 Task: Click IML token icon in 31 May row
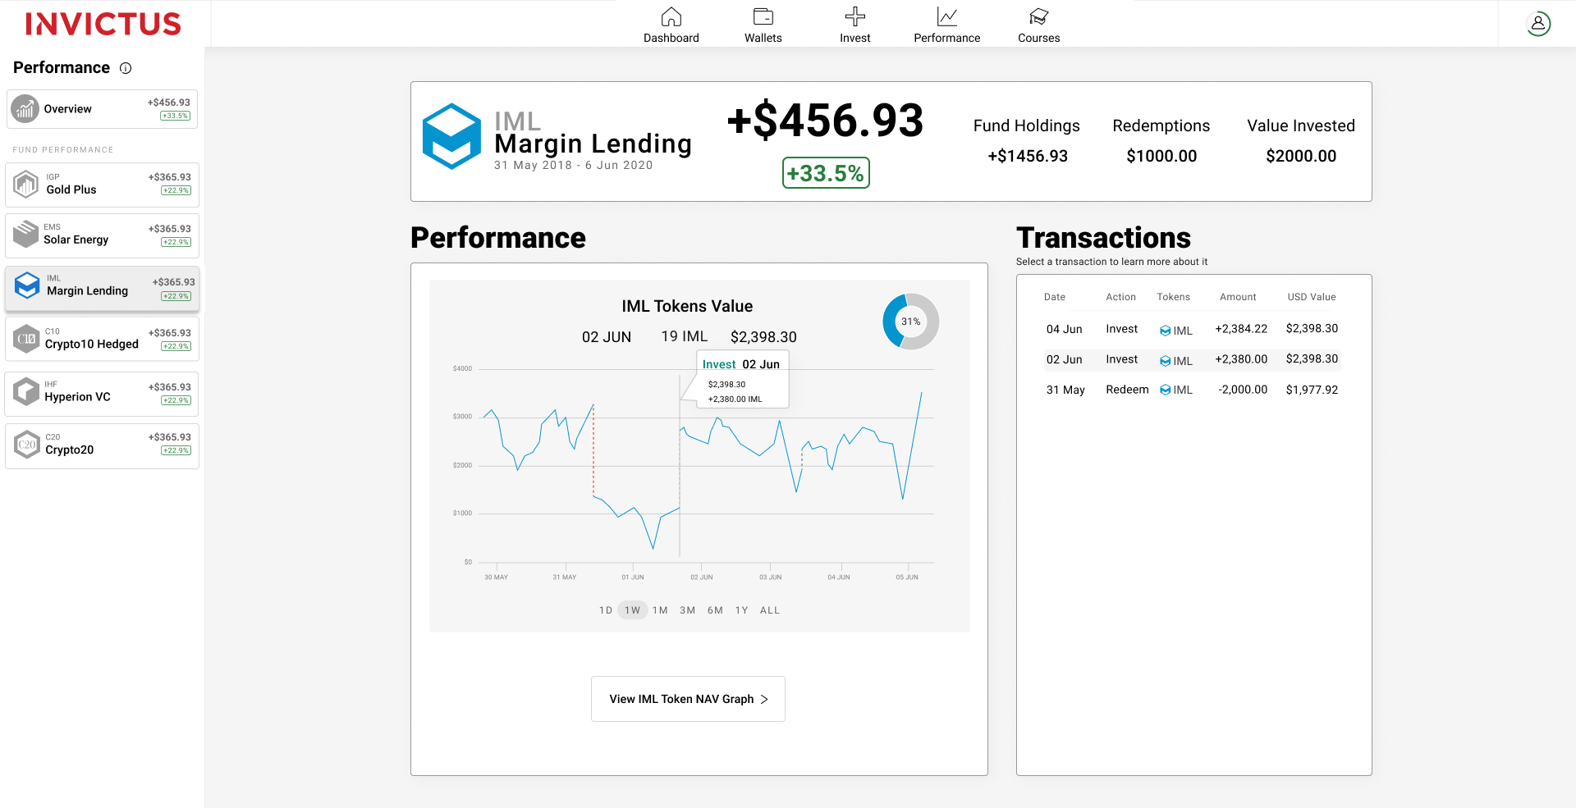[1165, 390]
